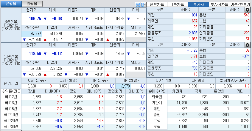This screenshot has width=252, height=131.
Task: Click the 시장 Basis value 0.06
Action: [100, 34]
